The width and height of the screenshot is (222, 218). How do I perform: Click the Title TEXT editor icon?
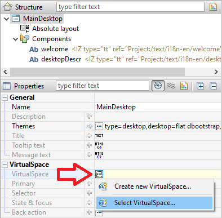click(99, 136)
